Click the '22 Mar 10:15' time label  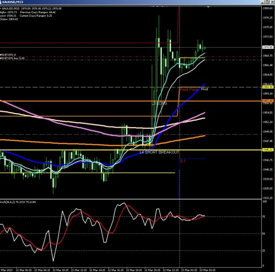click(61, 270)
